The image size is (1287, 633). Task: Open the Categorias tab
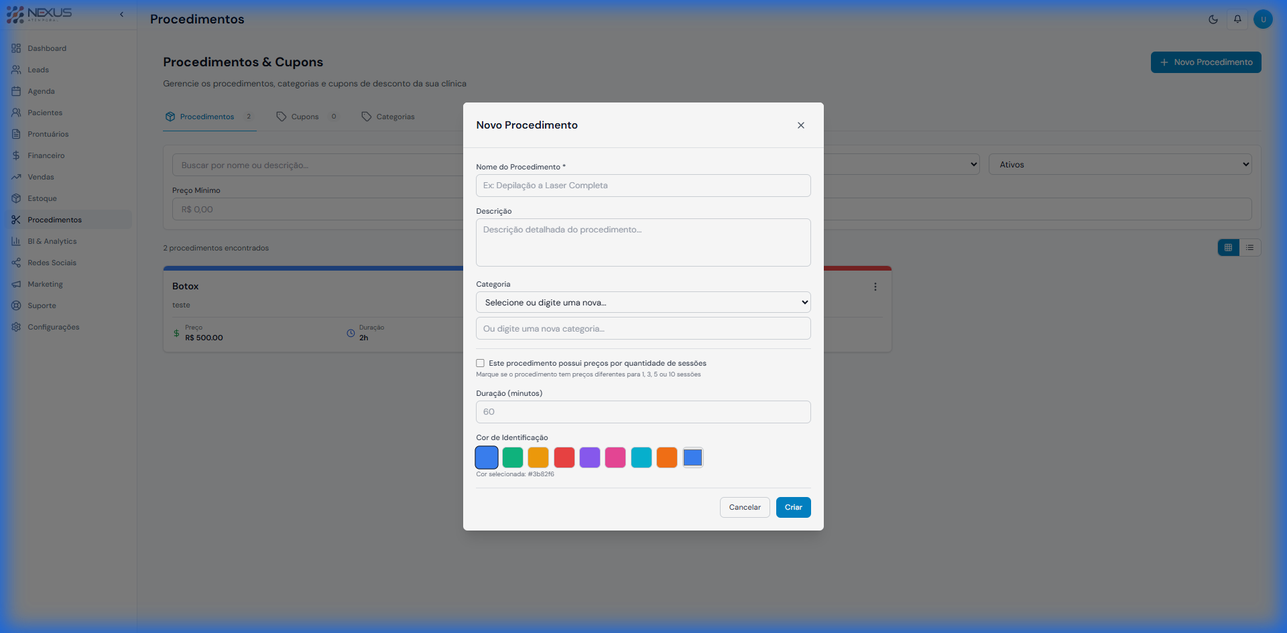coord(395,117)
